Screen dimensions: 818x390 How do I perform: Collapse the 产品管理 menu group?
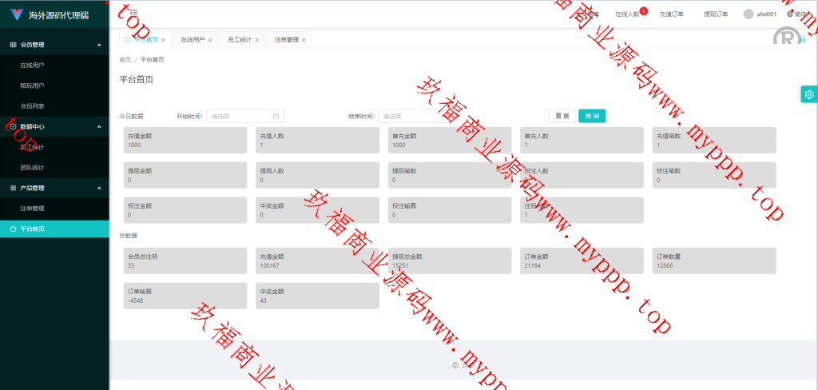point(98,188)
